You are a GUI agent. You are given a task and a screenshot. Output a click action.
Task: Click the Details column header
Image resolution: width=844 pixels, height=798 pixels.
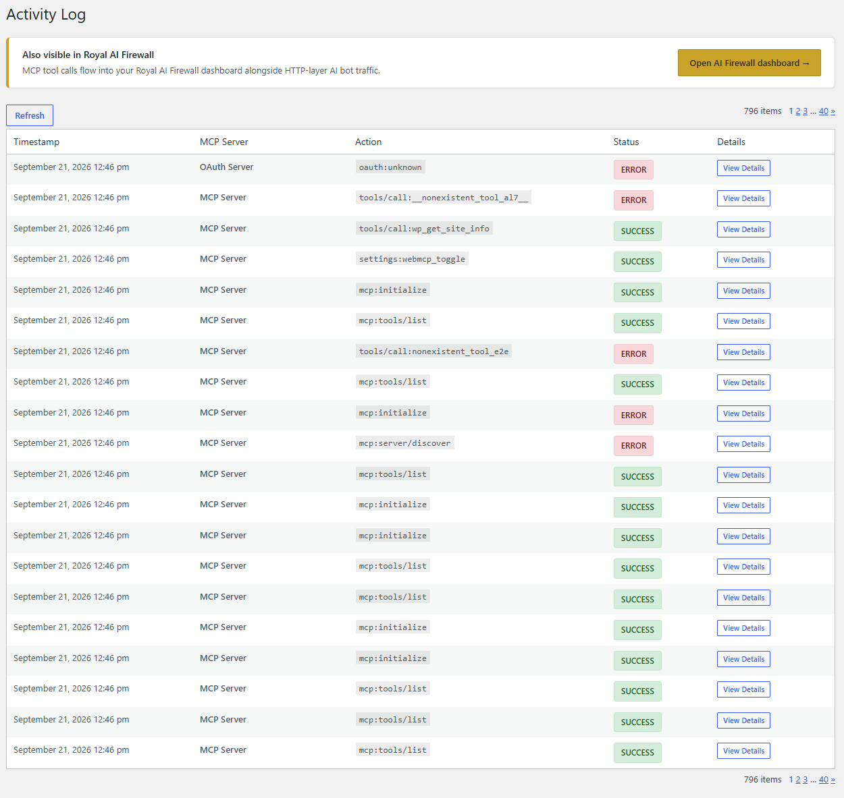click(731, 142)
